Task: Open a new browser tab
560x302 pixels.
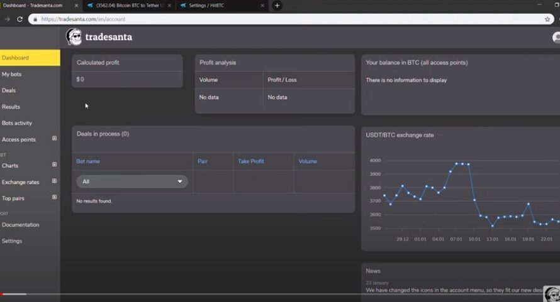Action: pyautogui.click(x=277, y=6)
